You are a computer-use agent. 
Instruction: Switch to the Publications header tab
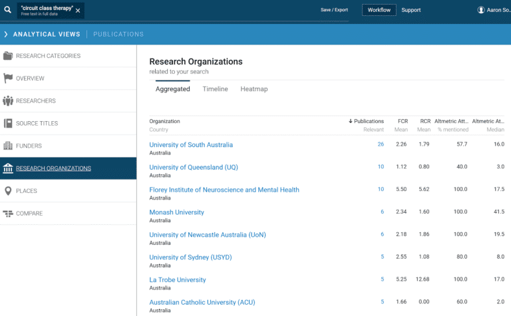tap(118, 34)
